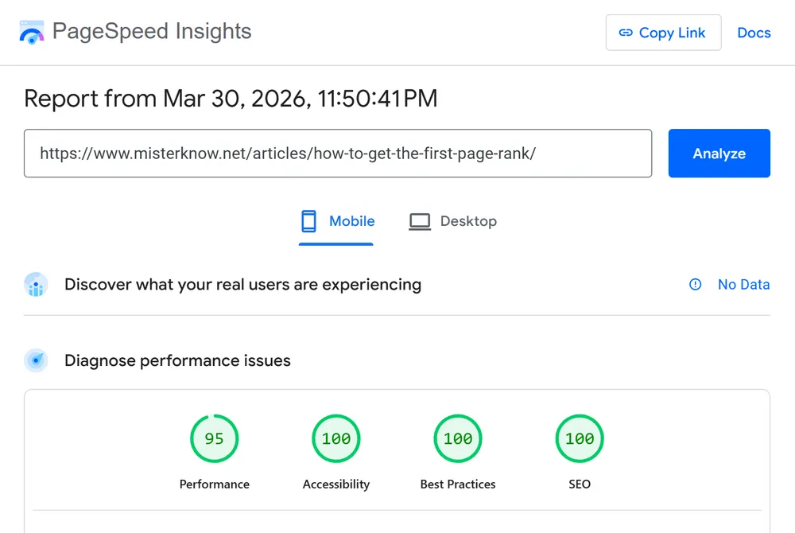The height and width of the screenshot is (533, 795).
Task: Click the PageSpeed Insights title text
Action: (x=152, y=32)
